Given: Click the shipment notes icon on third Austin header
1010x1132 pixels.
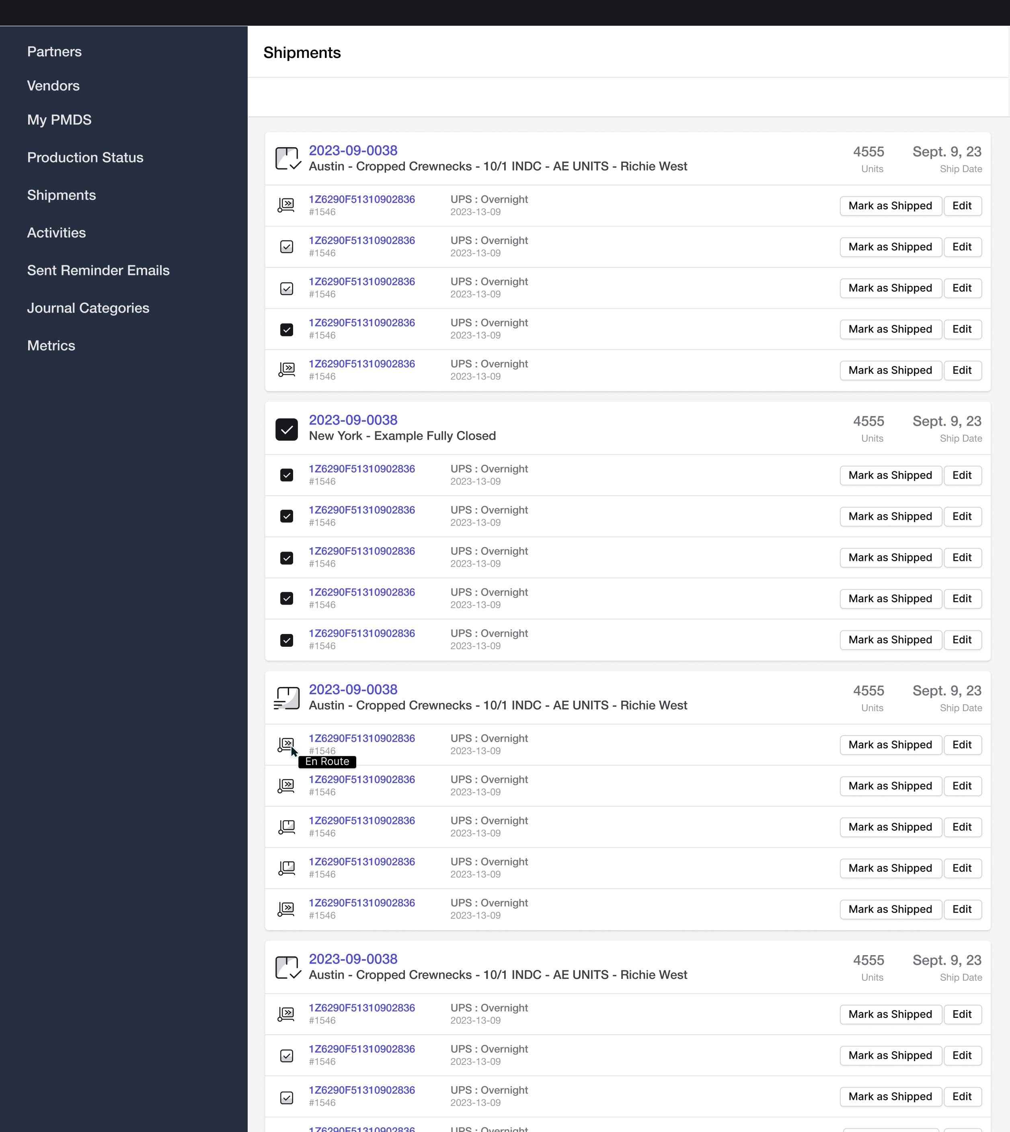Looking at the screenshot, I should 288,698.
